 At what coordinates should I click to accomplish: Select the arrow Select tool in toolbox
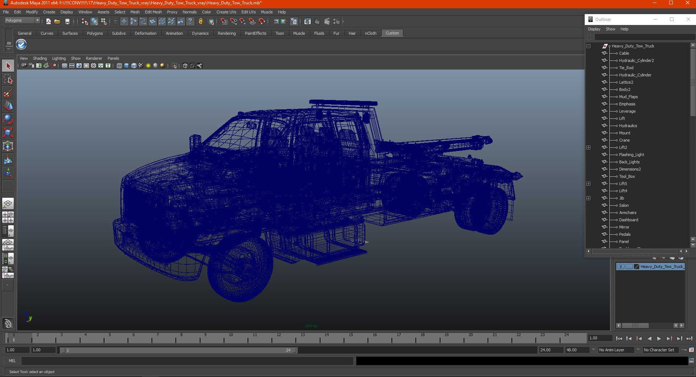[8, 66]
